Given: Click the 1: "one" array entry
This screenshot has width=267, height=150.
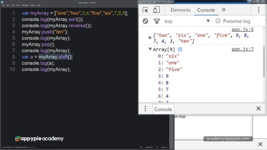Looking at the screenshot, I should click(169, 63).
